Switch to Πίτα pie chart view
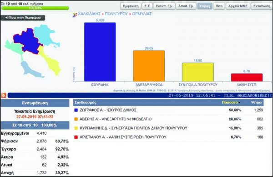Viewport: 273px width, 177px height. point(219,6)
